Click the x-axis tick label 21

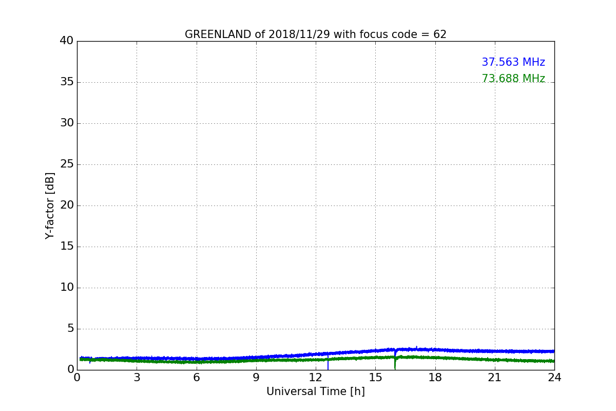click(x=495, y=378)
